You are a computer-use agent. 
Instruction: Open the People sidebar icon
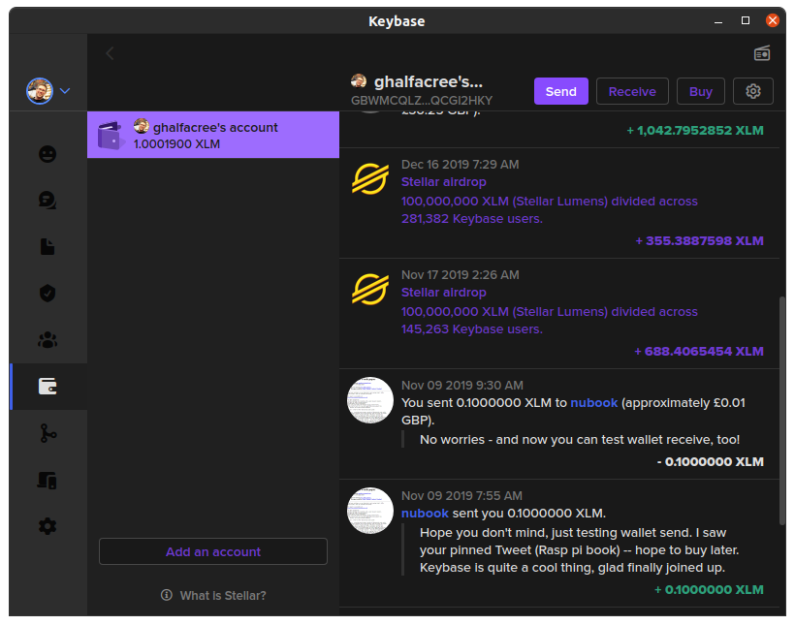coord(48,154)
